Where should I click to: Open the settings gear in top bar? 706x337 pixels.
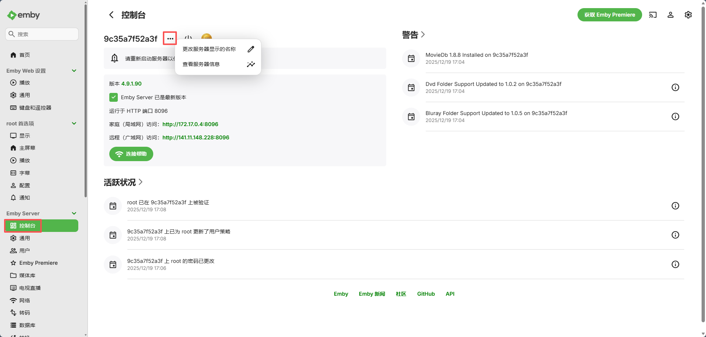tap(688, 15)
